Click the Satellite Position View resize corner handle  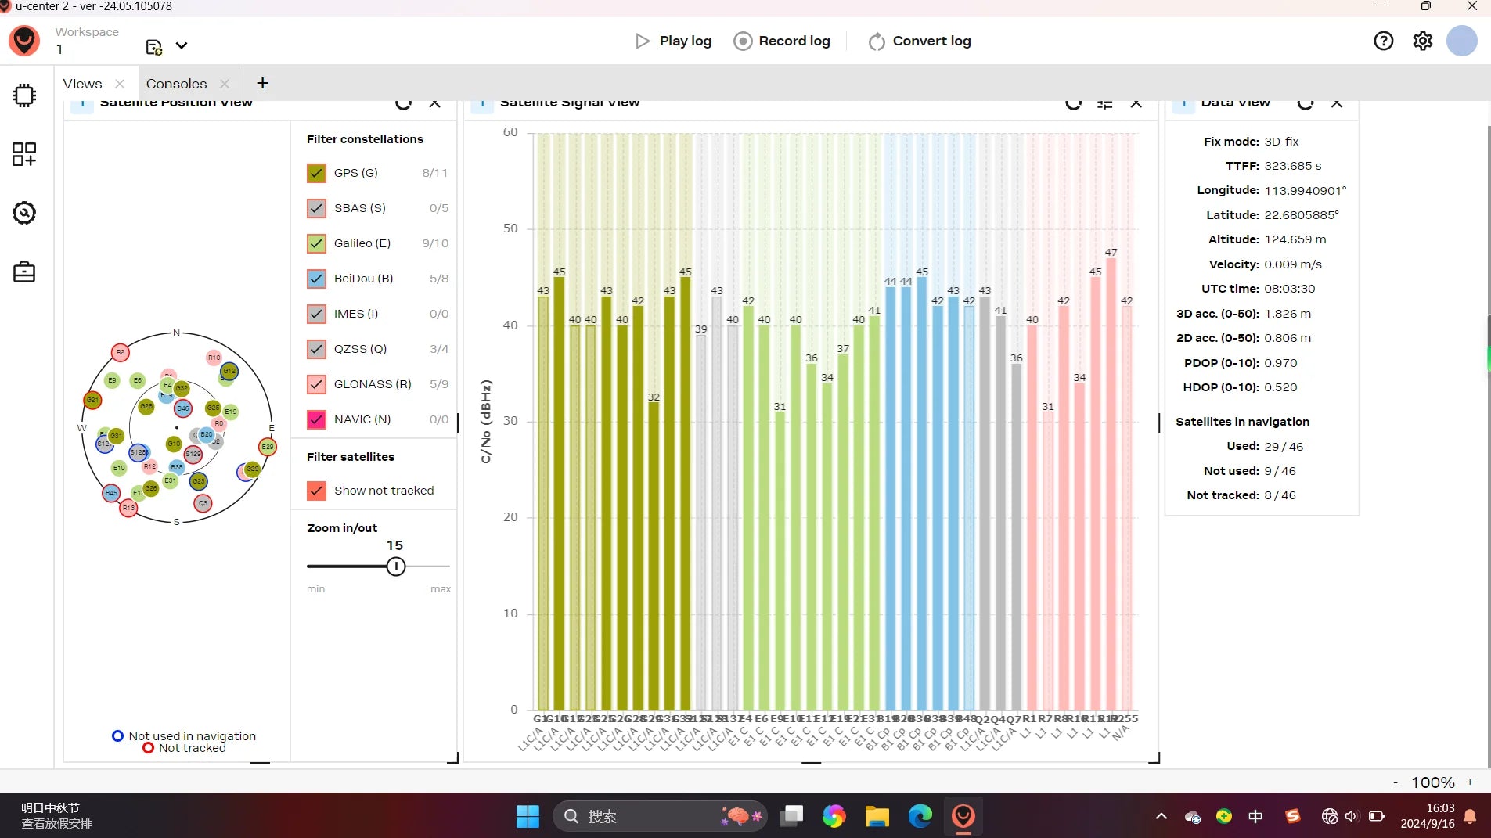[x=452, y=757]
